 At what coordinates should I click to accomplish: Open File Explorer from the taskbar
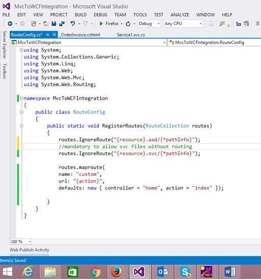pyautogui.click(x=50, y=272)
